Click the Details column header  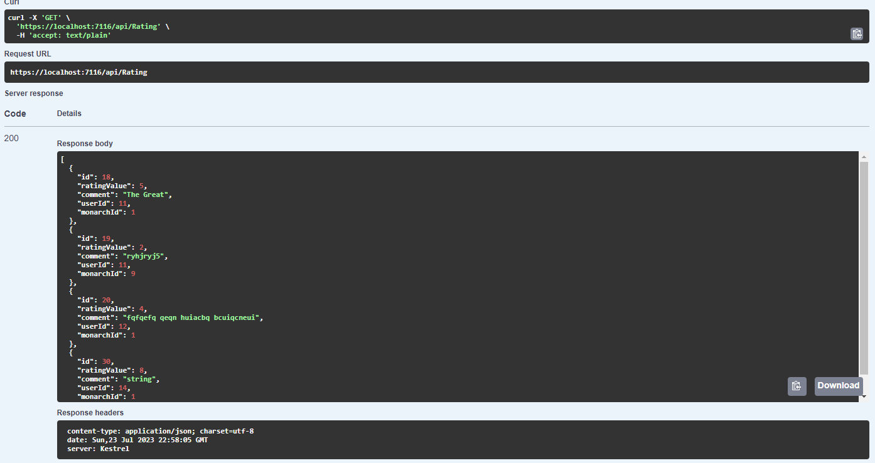[69, 113]
